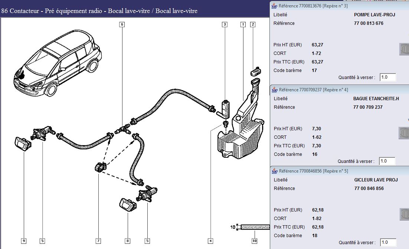Click boxed callout number 10 under hose sample
The height and width of the screenshot is (249, 409).
(254, 241)
